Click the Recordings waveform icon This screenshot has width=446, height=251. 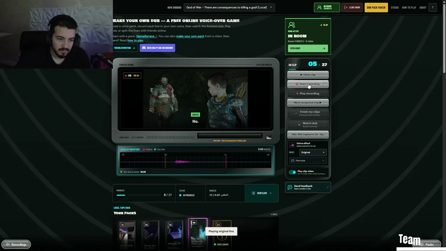8,245
